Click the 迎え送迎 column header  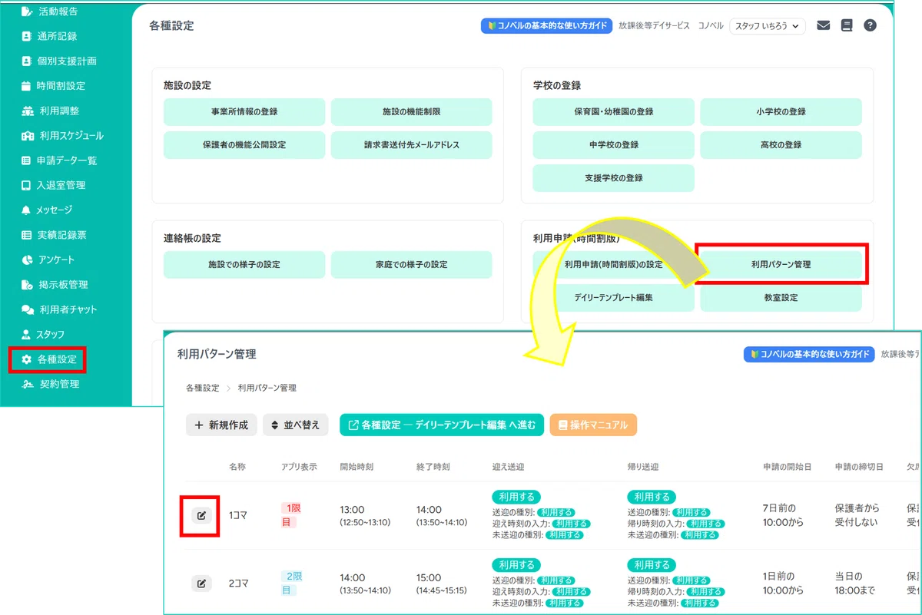(x=509, y=466)
